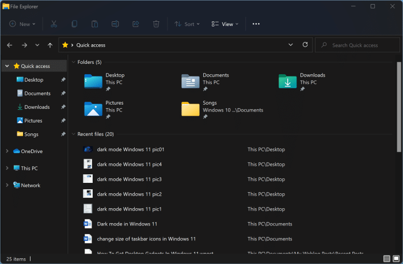Expand address bar history dropdown
Image resolution: width=403 pixels, height=264 pixels.
click(x=290, y=45)
